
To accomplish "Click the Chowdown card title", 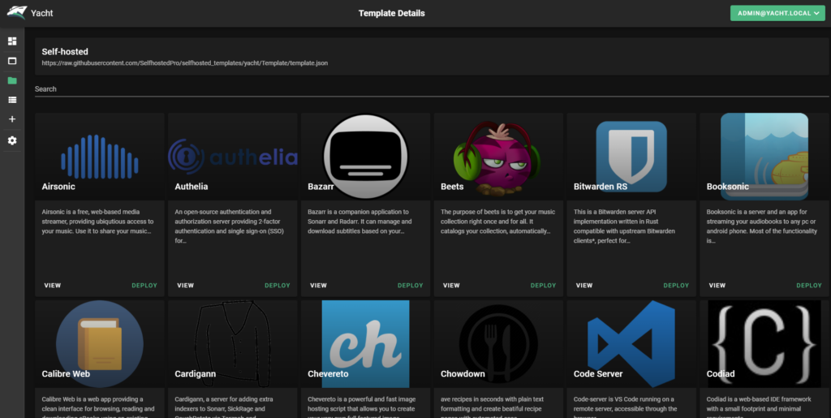I will [x=463, y=373].
